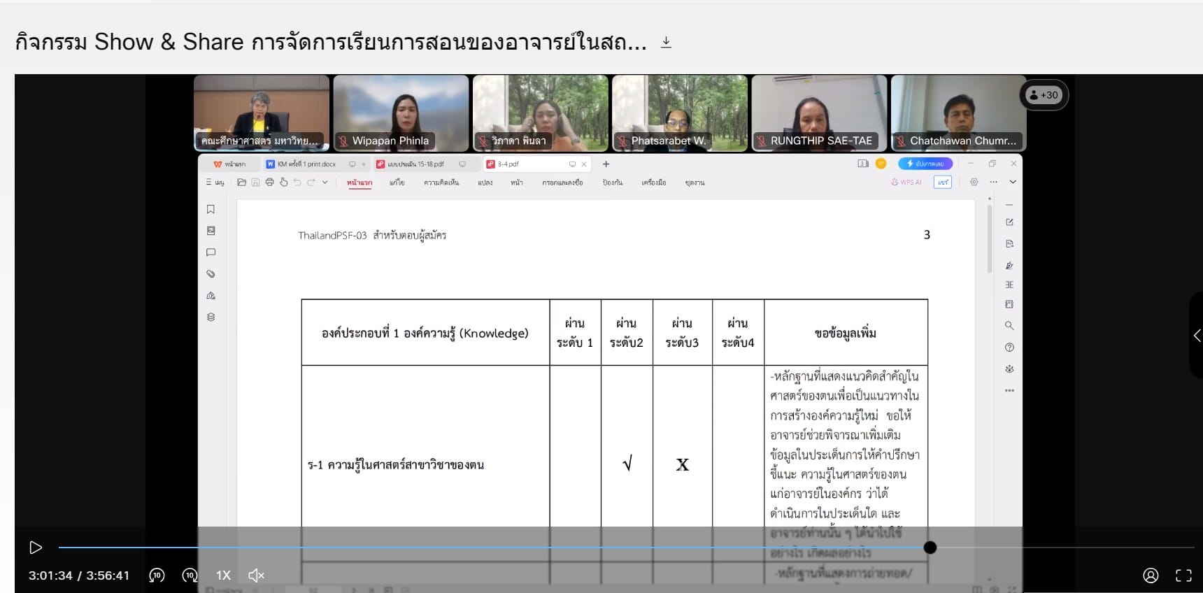Open the แปลง ribbon tab

coord(485,183)
